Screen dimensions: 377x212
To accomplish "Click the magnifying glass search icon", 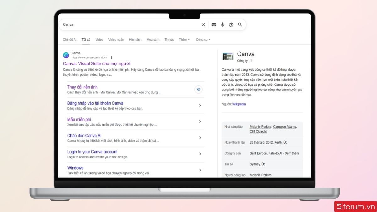I will (240, 24).
